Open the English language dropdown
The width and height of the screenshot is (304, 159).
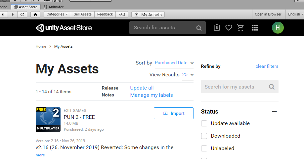click(295, 14)
